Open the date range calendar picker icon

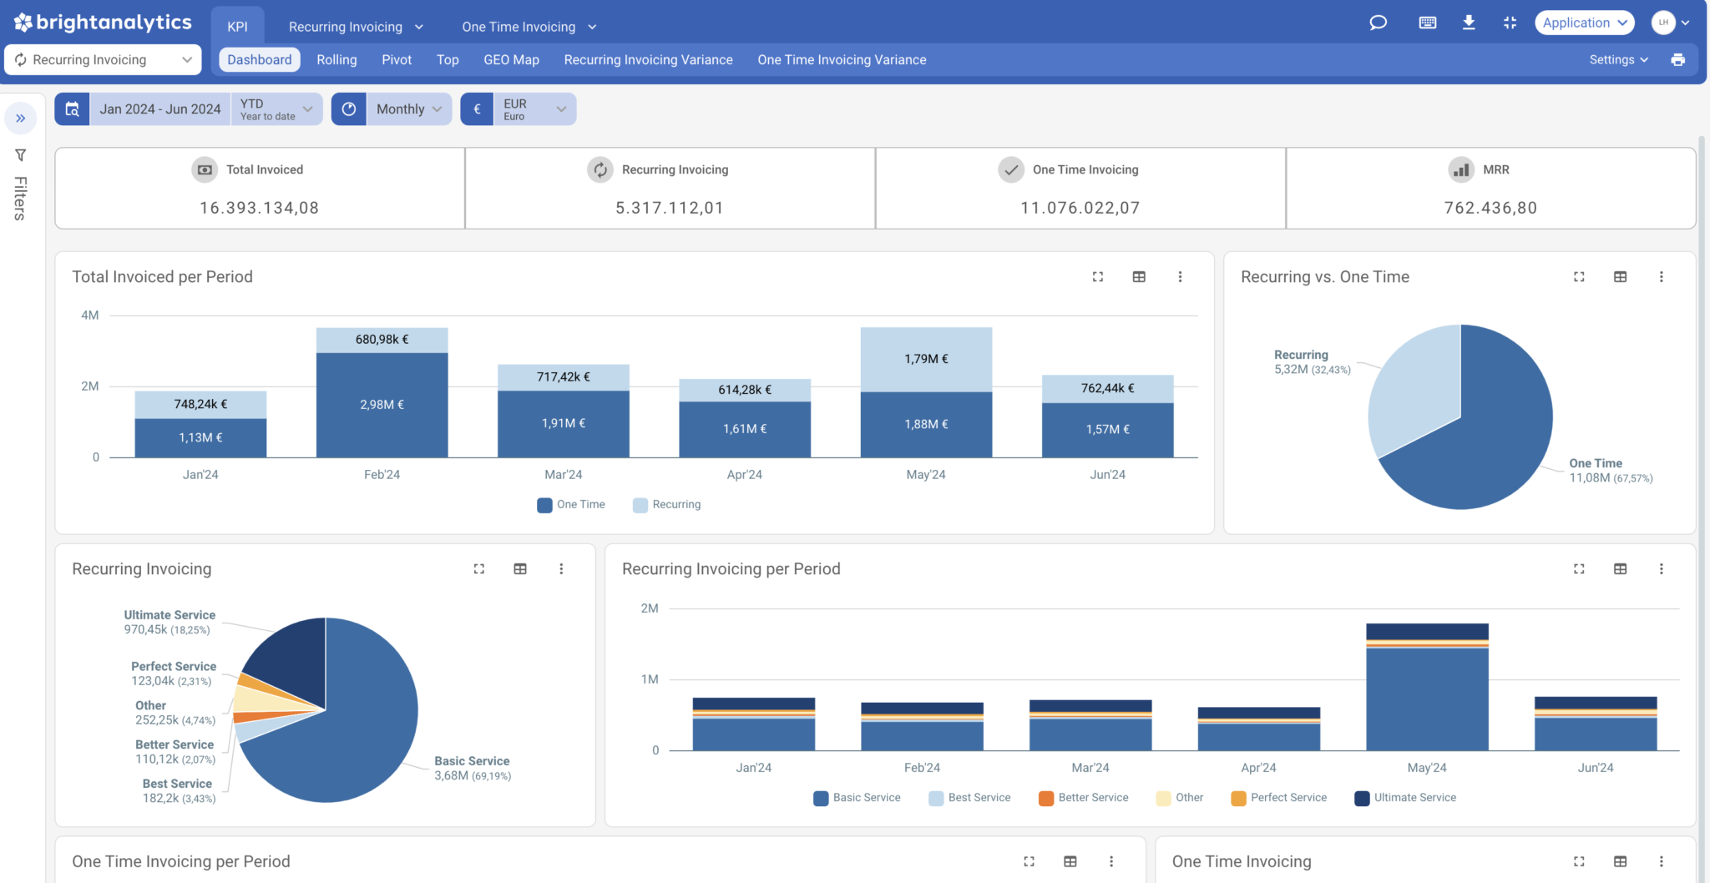pos(72,108)
